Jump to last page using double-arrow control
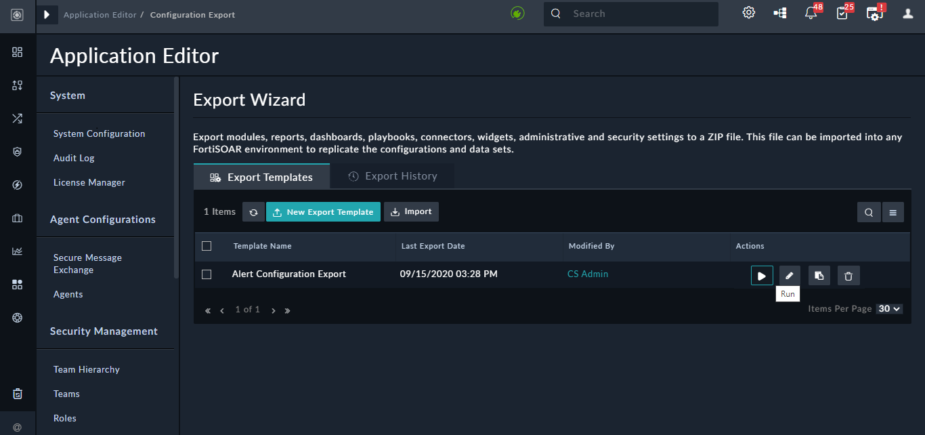The height and width of the screenshot is (435, 925). (x=287, y=310)
